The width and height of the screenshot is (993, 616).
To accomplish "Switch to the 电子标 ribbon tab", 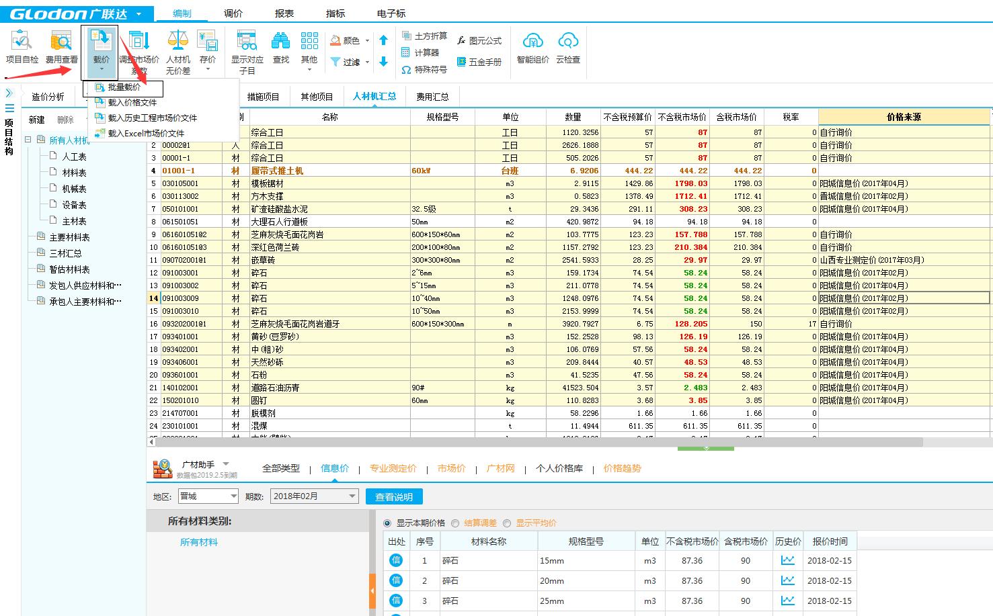I will tap(391, 13).
